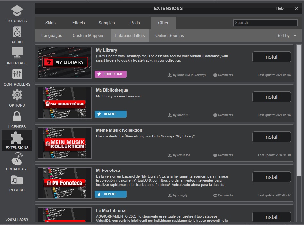Open the Tutorials section icon
304x225 pixels.
(x=17, y=11)
